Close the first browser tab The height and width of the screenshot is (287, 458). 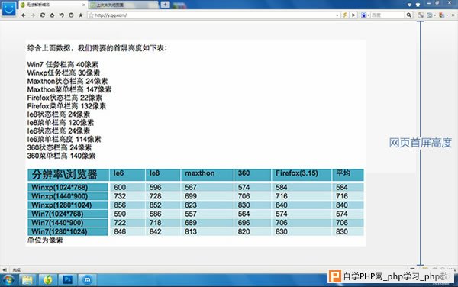[x=84, y=5]
